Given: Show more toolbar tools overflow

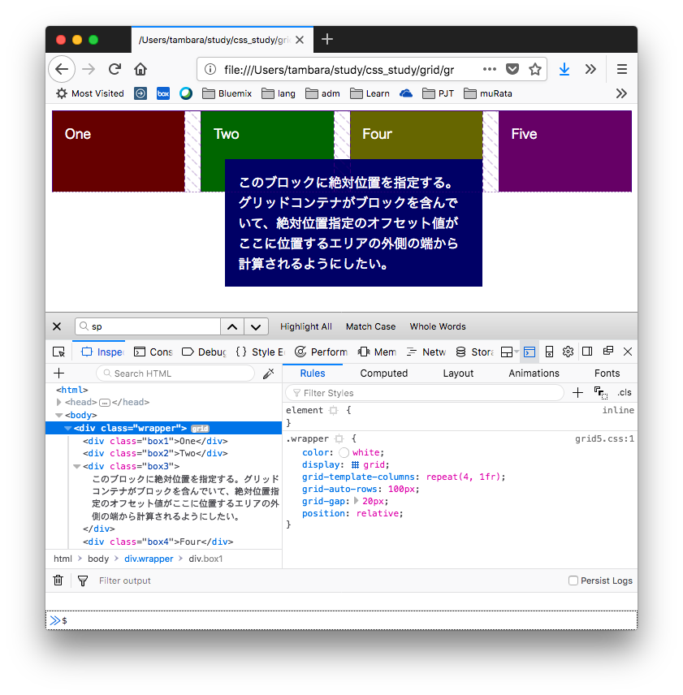Looking at the screenshot, I should point(590,69).
